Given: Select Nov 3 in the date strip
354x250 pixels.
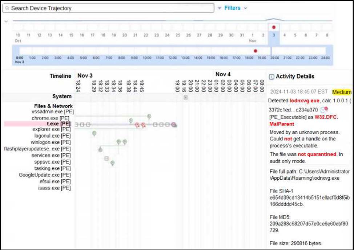Looking at the screenshot, I should [274, 35].
